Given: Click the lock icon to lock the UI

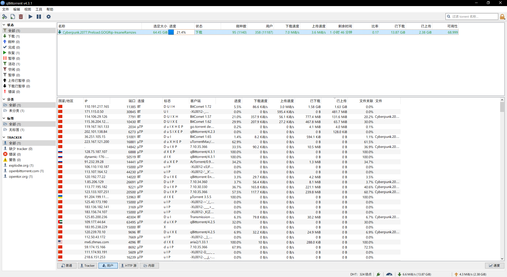Looking at the screenshot, I should point(502,17).
